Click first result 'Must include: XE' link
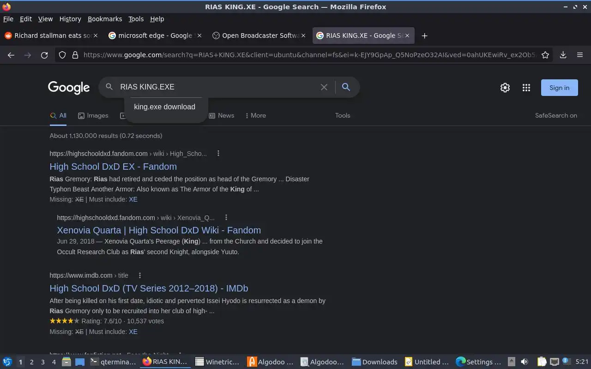Screen dimensions: 591x369 pyautogui.click(x=133, y=199)
